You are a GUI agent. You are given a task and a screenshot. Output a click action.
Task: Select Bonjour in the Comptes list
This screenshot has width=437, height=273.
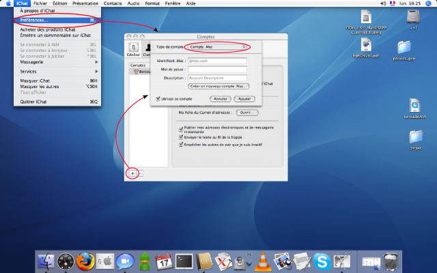pos(140,72)
